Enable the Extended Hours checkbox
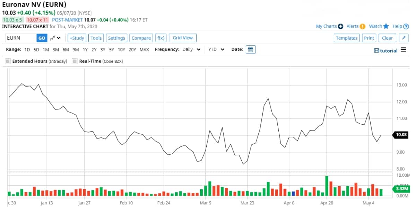This screenshot has height=212, width=416. click(x=8, y=61)
